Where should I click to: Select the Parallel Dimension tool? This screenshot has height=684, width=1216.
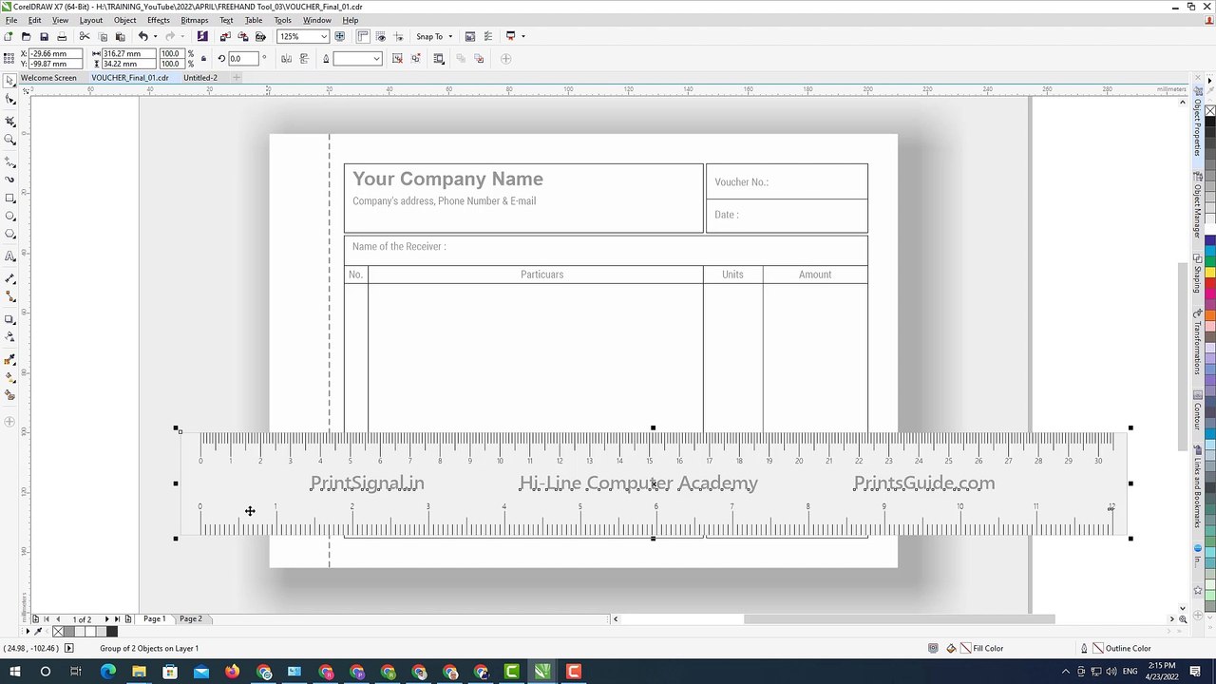tap(9, 279)
